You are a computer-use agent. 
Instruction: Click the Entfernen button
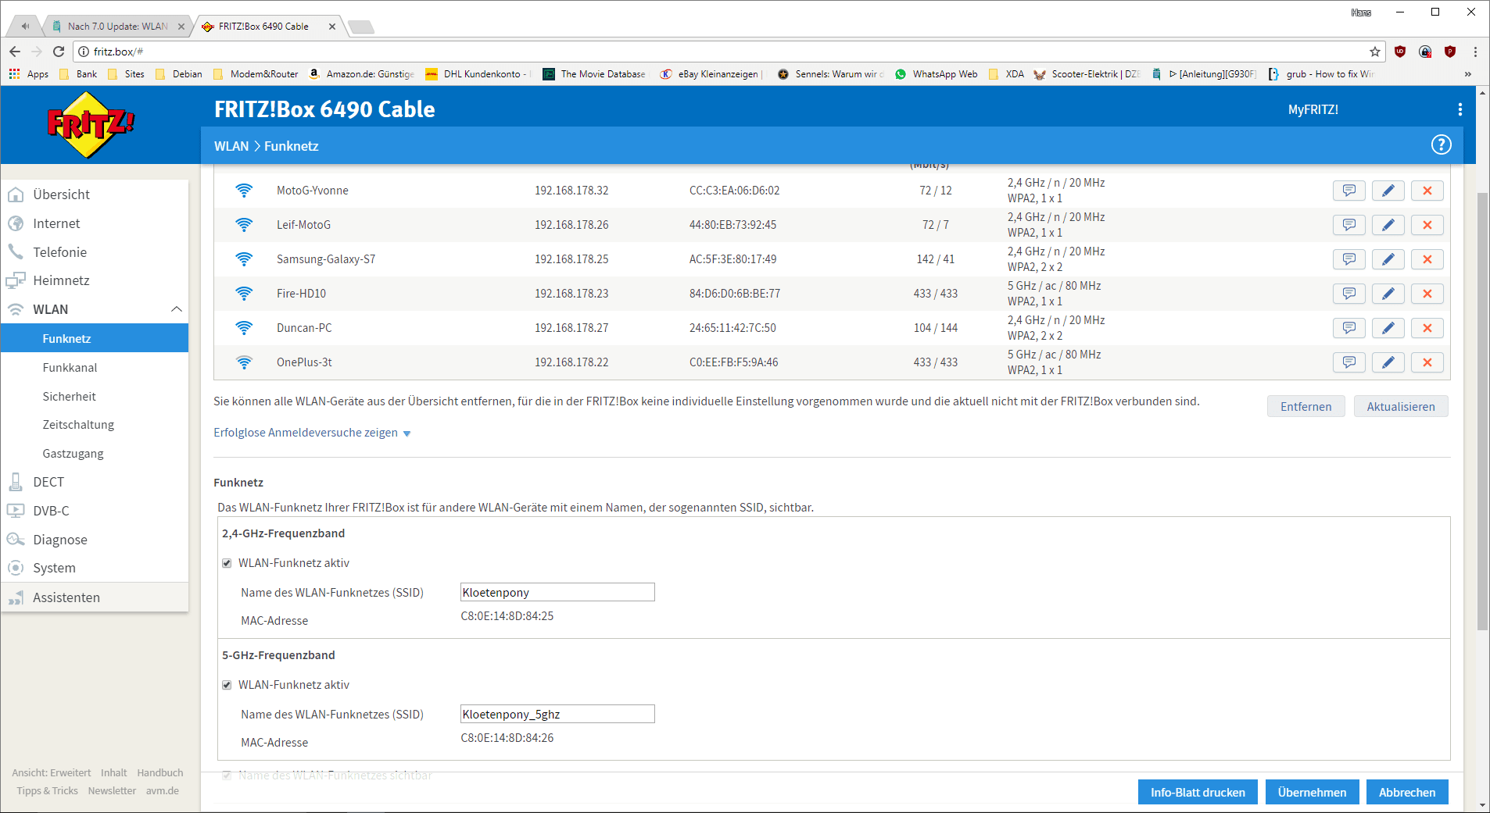tap(1306, 406)
